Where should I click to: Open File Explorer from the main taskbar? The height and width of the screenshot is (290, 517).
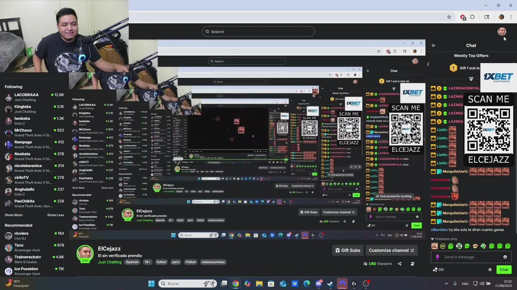(259, 284)
